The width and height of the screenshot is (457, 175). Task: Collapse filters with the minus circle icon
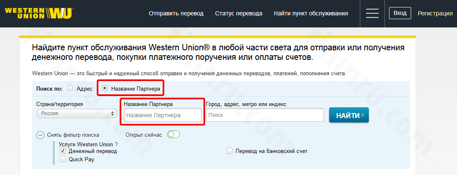pyautogui.click(x=40, y=135)
